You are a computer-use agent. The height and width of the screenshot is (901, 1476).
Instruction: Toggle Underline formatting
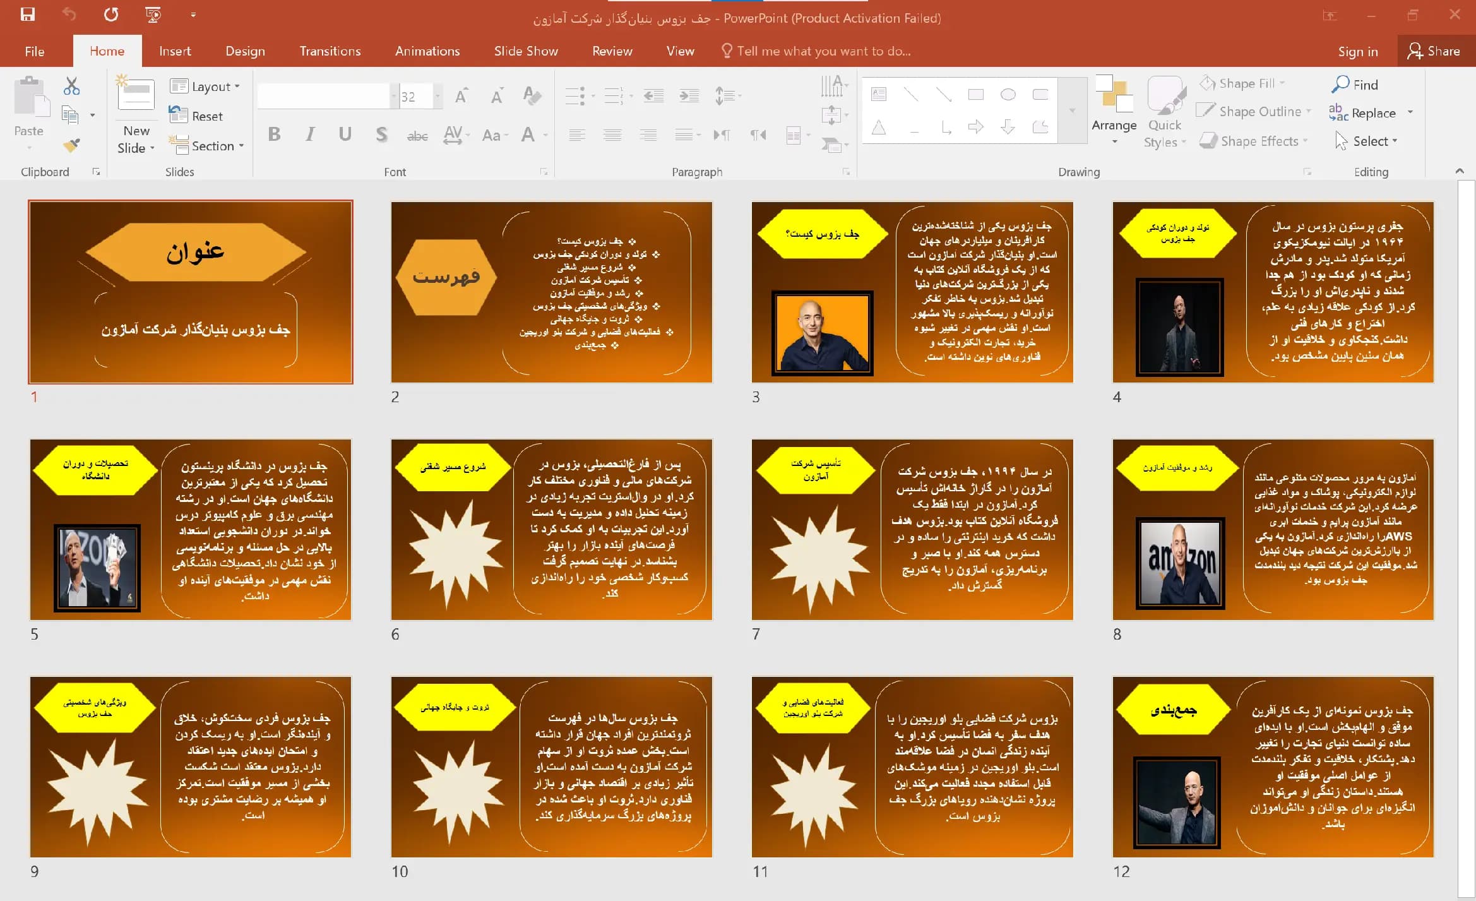(x=345, y=134)
